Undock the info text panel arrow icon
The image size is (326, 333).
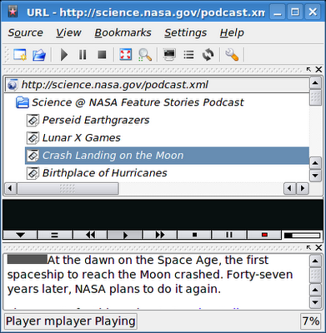click(308, 247)
